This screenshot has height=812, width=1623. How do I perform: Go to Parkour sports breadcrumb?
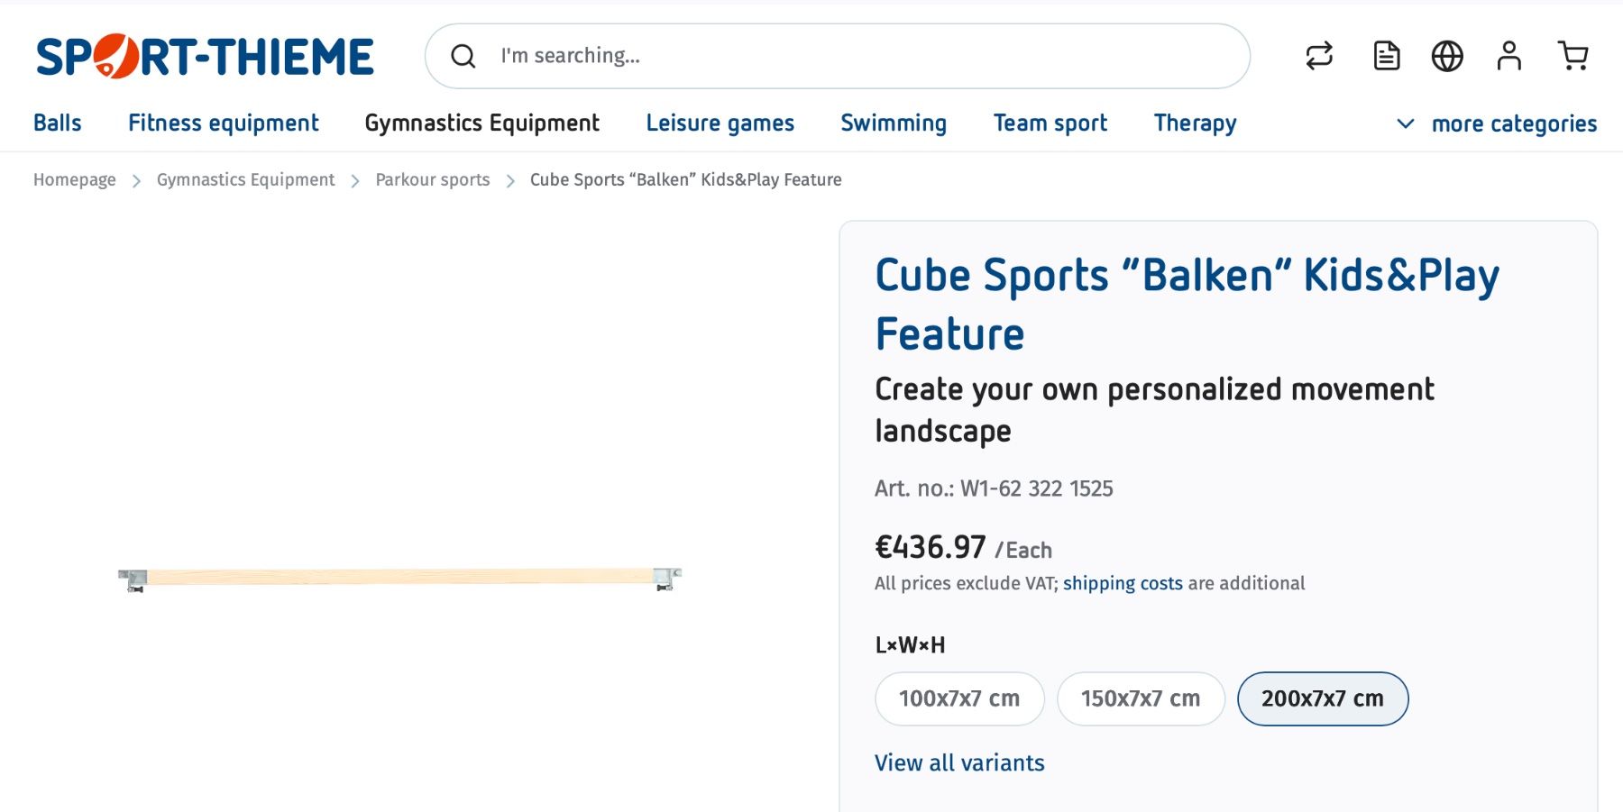click(433, 179)
